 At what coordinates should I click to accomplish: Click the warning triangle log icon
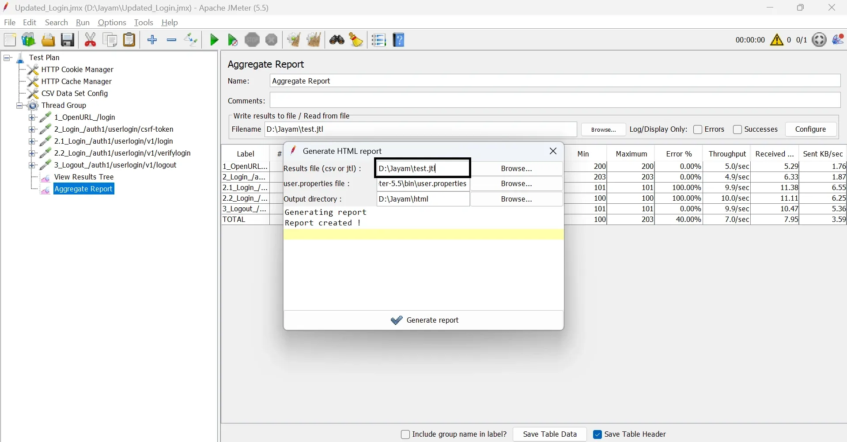pos(777,40)
